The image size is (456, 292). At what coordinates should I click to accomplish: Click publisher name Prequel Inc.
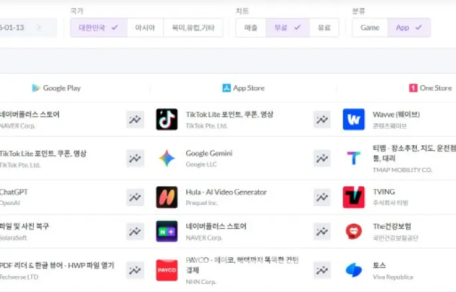pyautogui.click(x=202, y=203)
